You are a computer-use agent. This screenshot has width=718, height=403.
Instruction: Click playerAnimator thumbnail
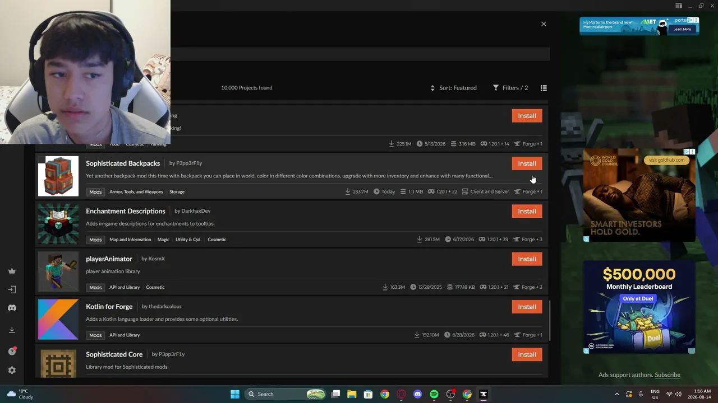58,271
